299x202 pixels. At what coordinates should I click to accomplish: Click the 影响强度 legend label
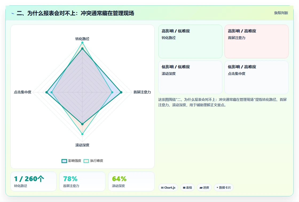pos(75,161)
